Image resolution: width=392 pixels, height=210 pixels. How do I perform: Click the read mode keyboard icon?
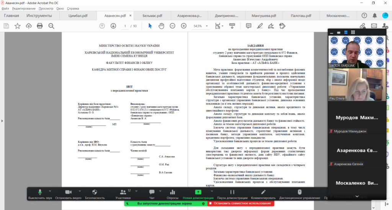[232, 26]
